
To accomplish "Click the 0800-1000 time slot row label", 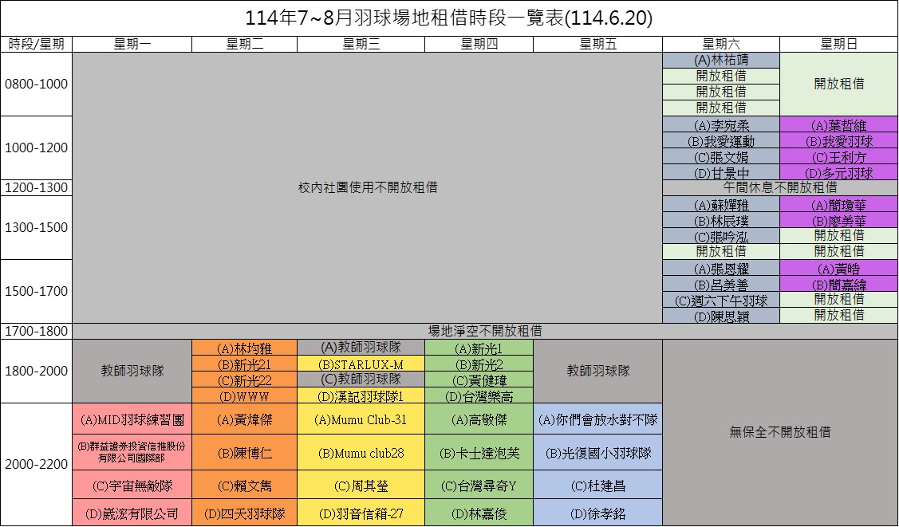I will tap(37, 85).
